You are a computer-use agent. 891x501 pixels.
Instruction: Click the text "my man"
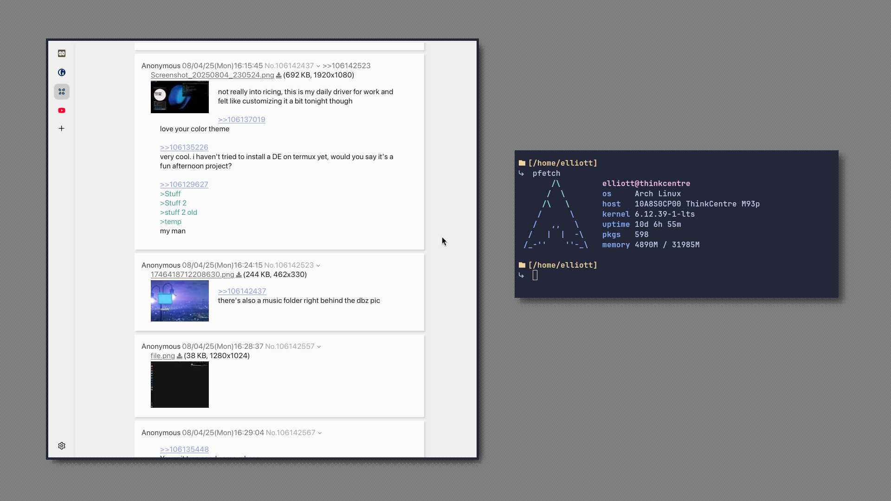click(173, 231)
